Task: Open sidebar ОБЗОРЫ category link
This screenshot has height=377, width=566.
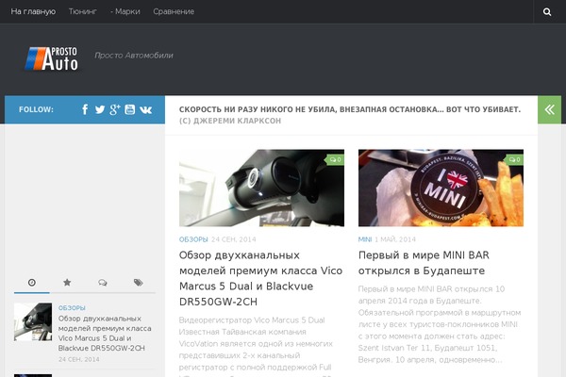Action: pos(72,308)
